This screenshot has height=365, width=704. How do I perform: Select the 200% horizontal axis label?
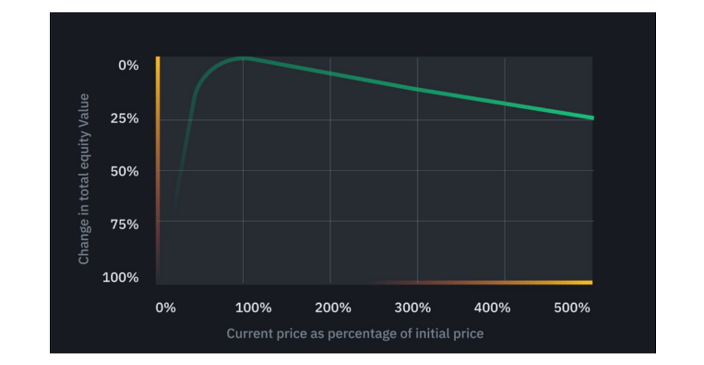click(x=333, y=308)
